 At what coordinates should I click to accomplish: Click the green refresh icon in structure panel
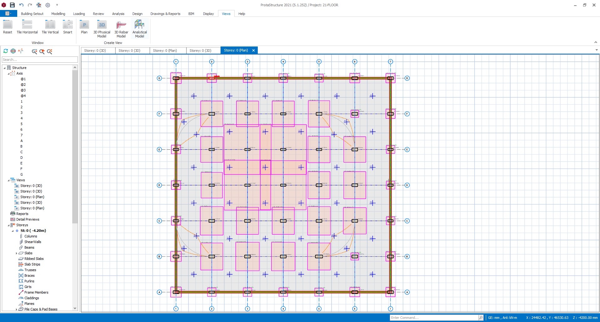6,51
